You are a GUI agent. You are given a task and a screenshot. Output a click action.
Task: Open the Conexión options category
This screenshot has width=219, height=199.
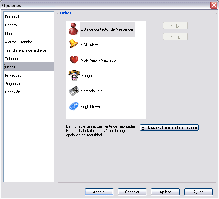pyautogui.click(x=29, y=92)
